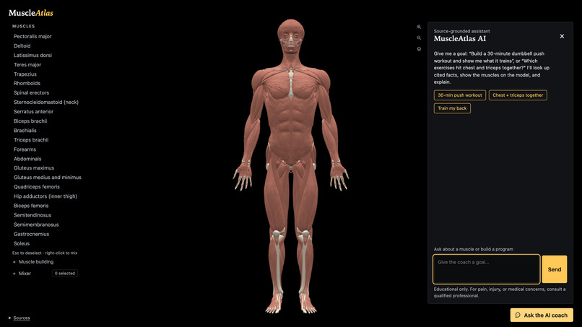Expand the Mixer section
Image resolution: width=582 pixels, height=327 pixels.
click(22, 273)
